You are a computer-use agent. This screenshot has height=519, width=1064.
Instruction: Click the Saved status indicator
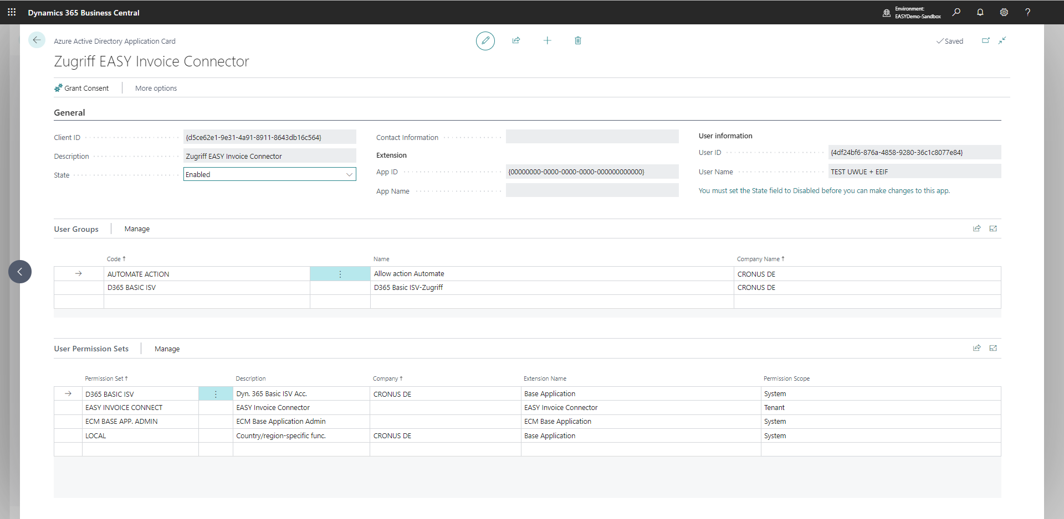pos(950,41)
